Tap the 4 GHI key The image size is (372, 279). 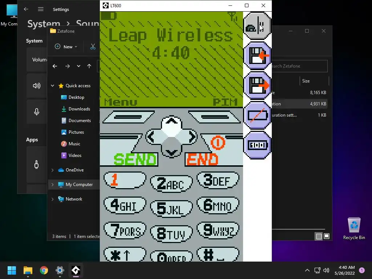click(125, 206)
